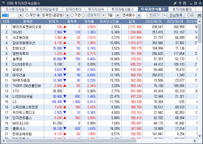Expand the arrow next to 현재가 button
Viewport: 203px width, 144px height.
[164, 15]
